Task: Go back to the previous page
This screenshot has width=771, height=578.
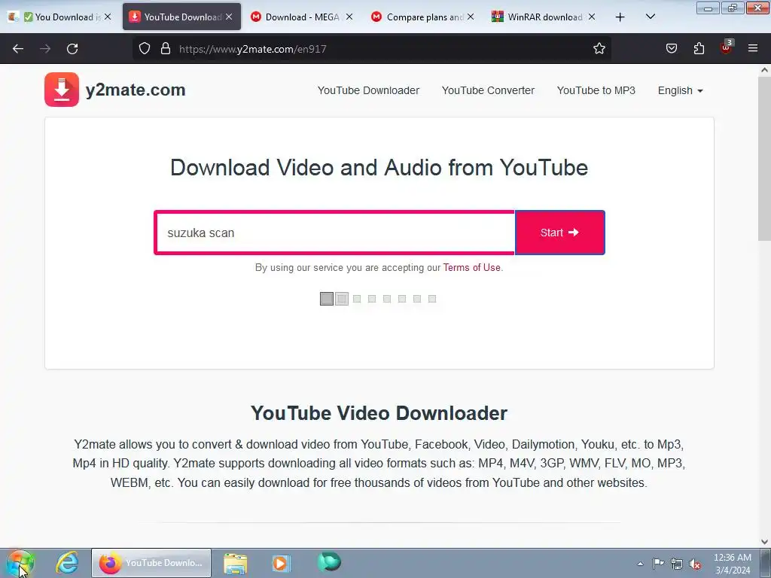Action: pyautogui.click(x=18, y=49)
